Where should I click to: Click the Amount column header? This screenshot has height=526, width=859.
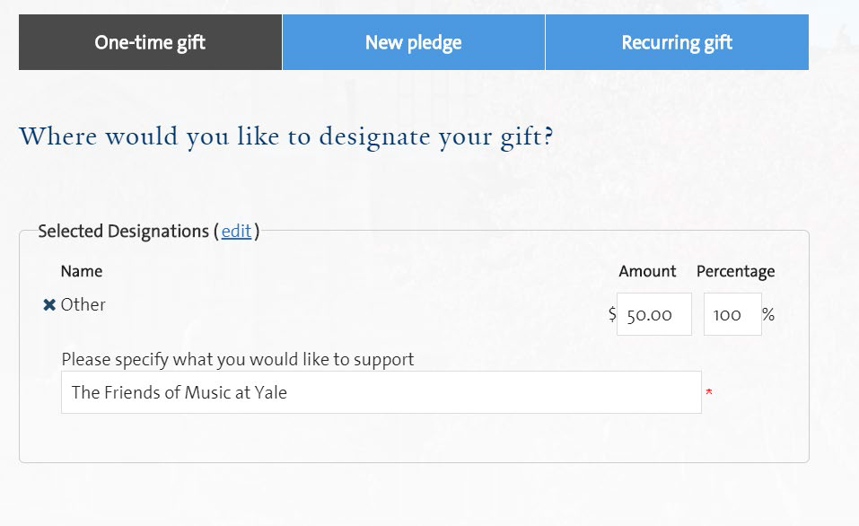(647, 271)
